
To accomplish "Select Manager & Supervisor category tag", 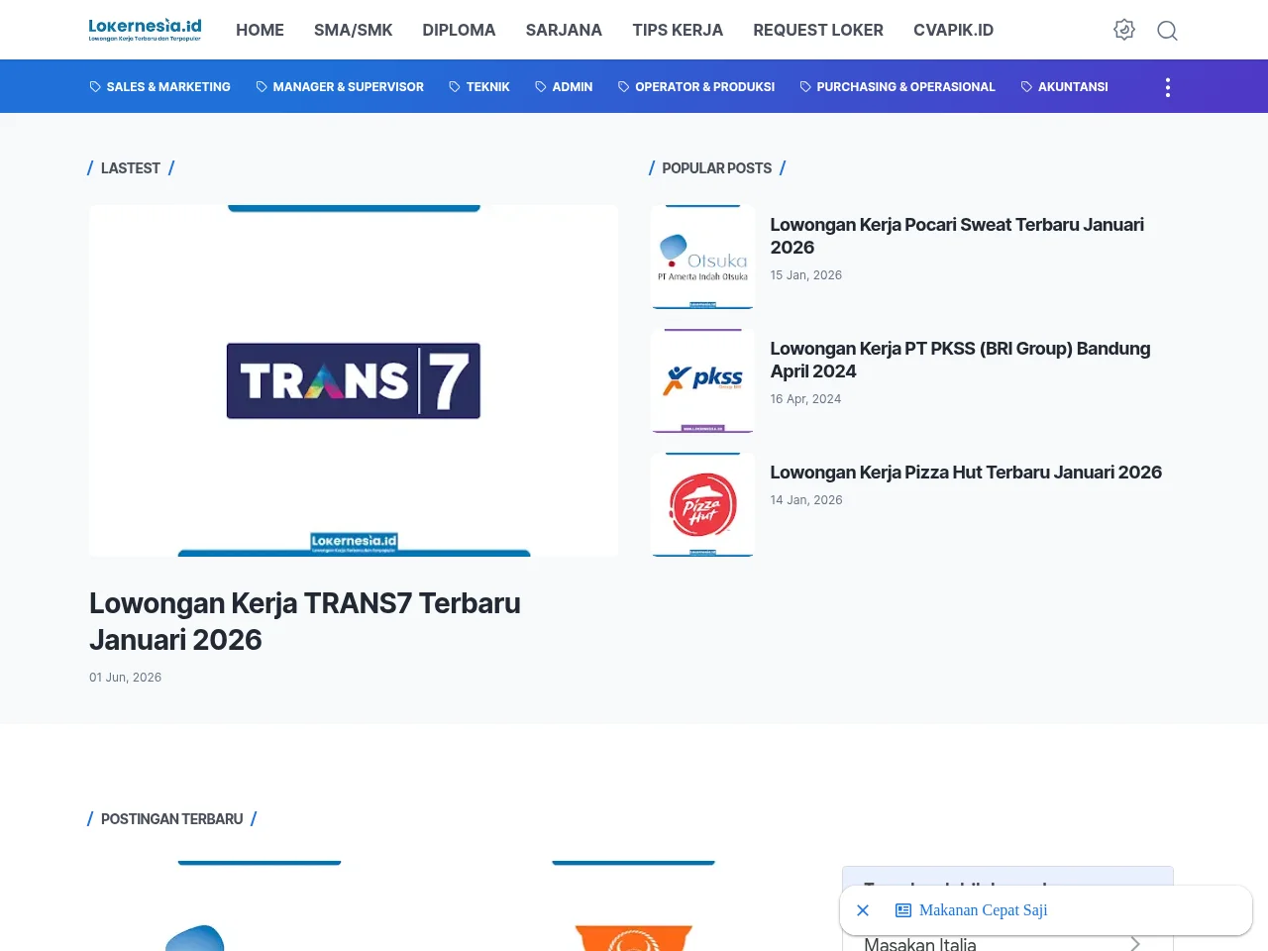I will point(340,87).
